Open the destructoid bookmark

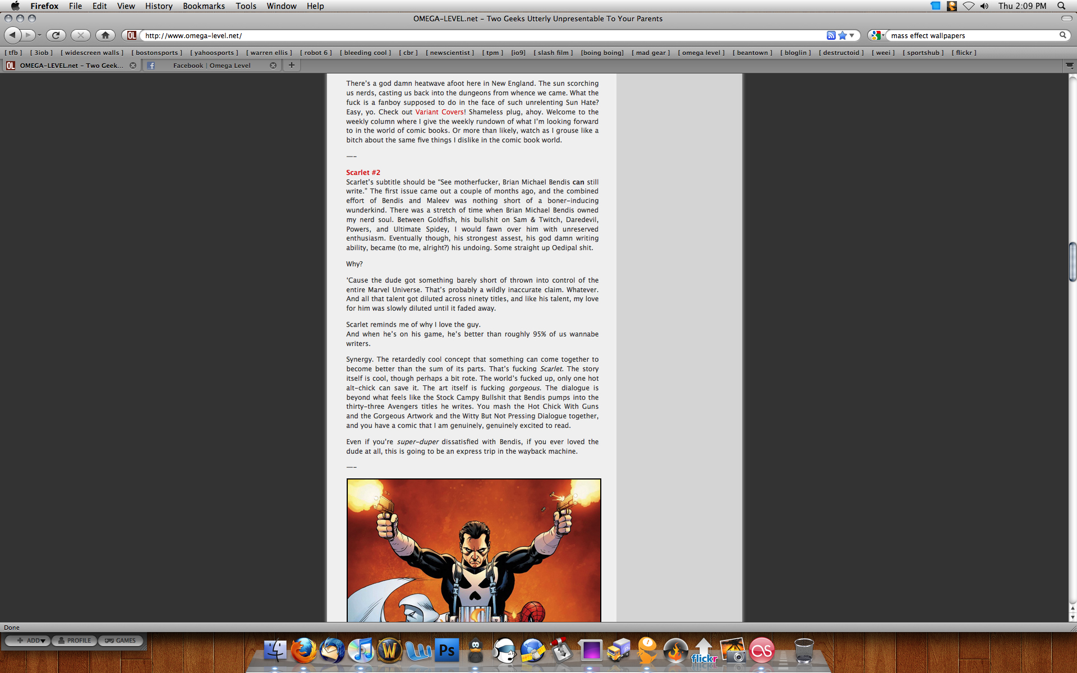click(841, 53)
